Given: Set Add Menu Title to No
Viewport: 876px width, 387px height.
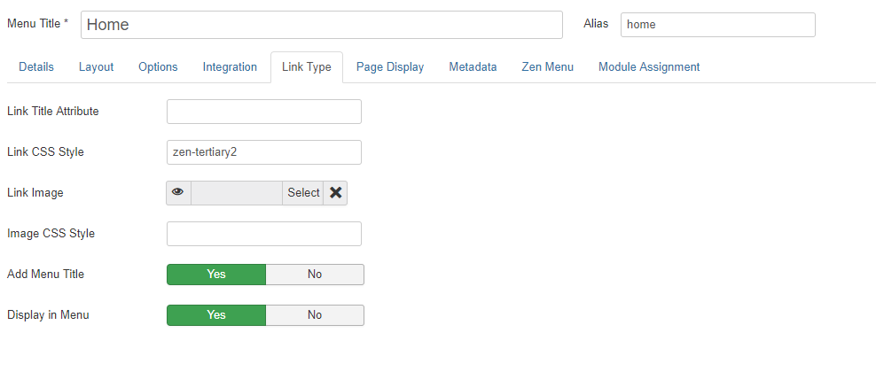Looking at the screenshot, I should coord(315,275).
